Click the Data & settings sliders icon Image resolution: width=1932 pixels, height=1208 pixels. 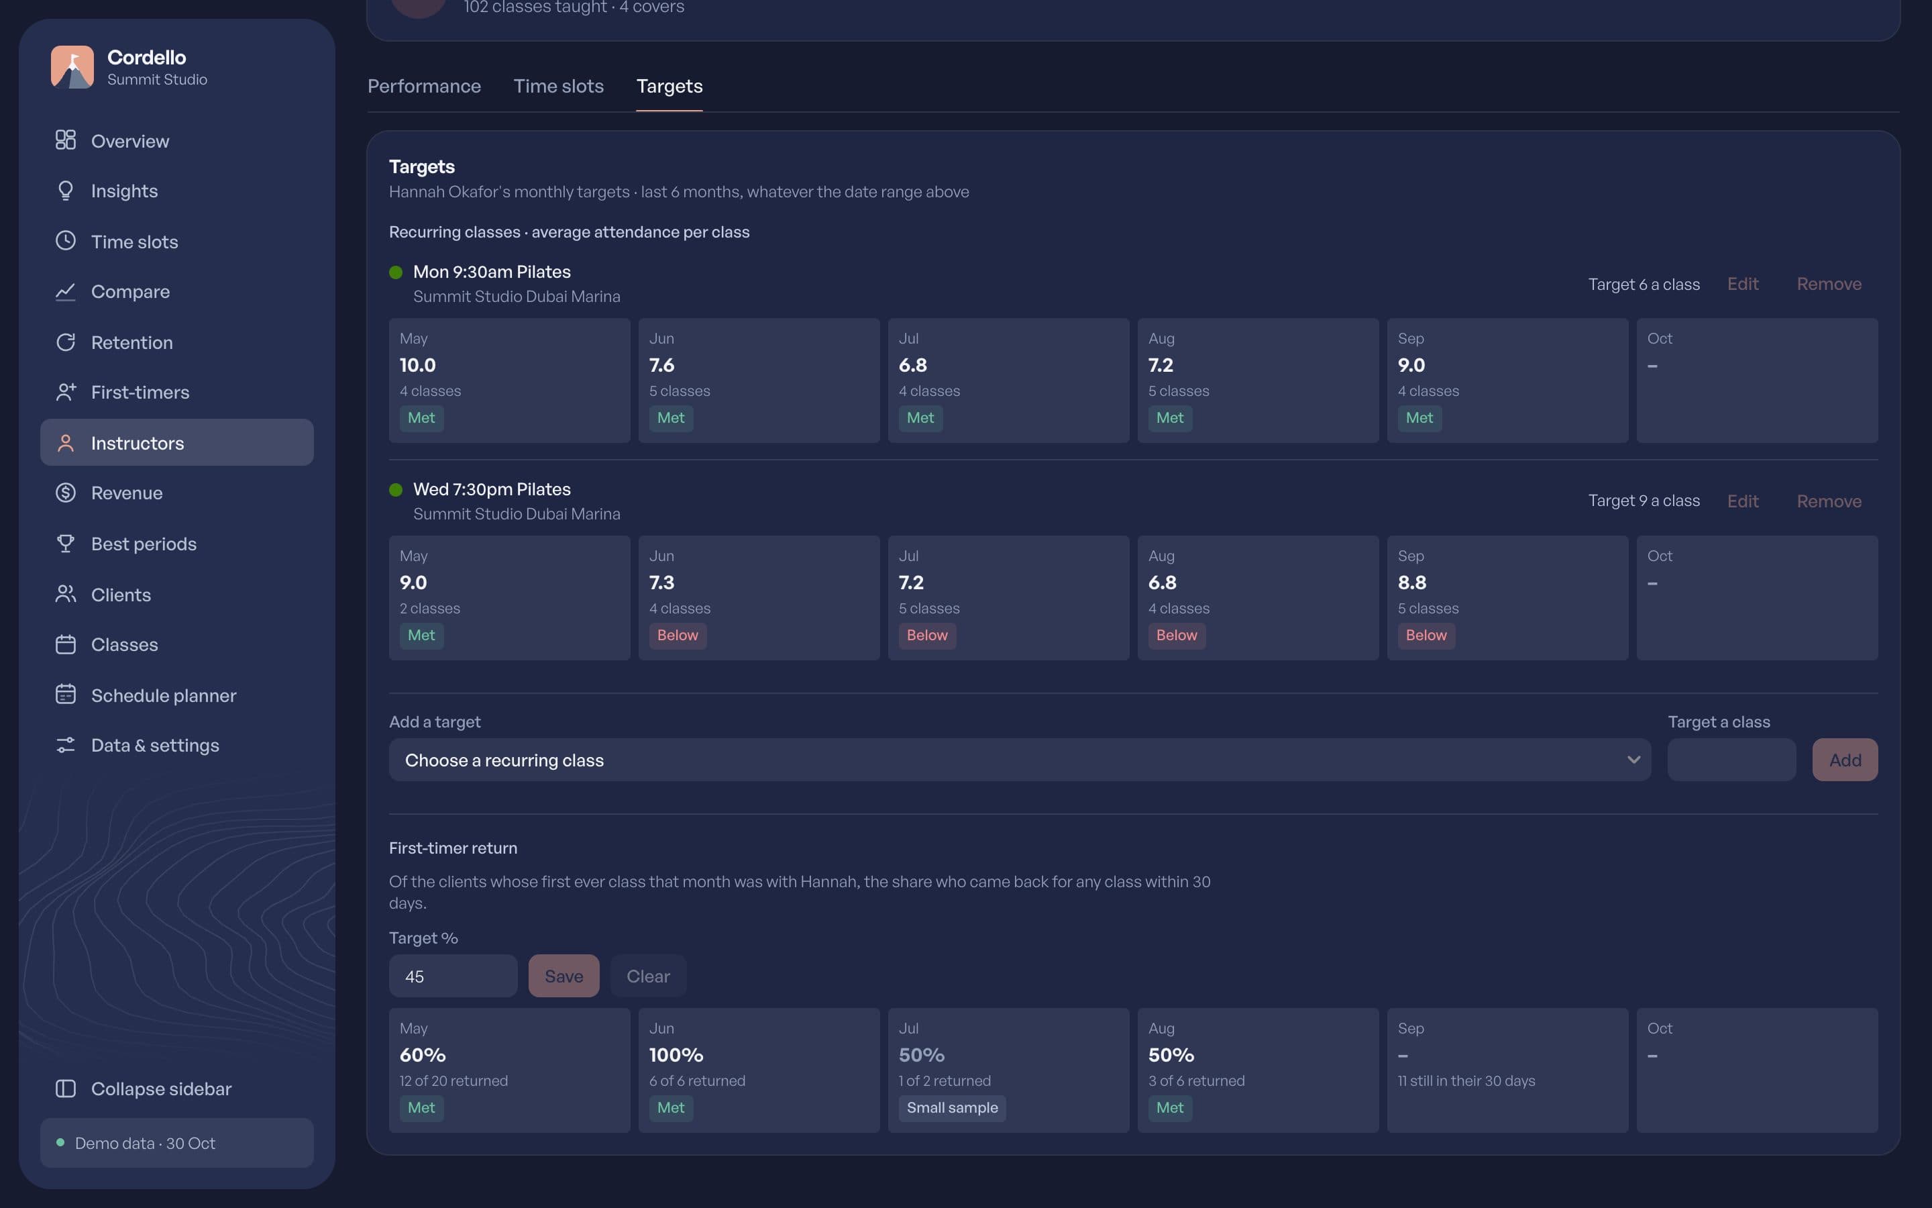tap(66, 745)
